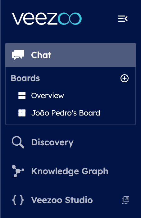Click the open-in-new-window icon next to Veezoo Studio
This screenshot has height=218, width=141.
(x=125, y=200)
